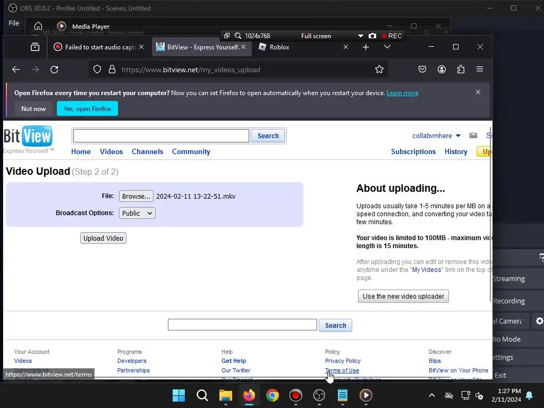Reload the BitView page

tap(54, 70)
